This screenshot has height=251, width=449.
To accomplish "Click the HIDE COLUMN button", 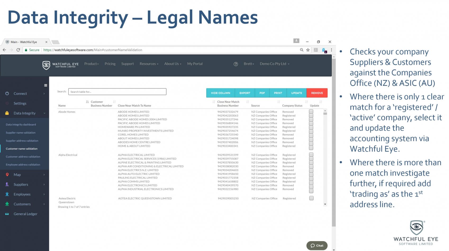I will point(221,93).
